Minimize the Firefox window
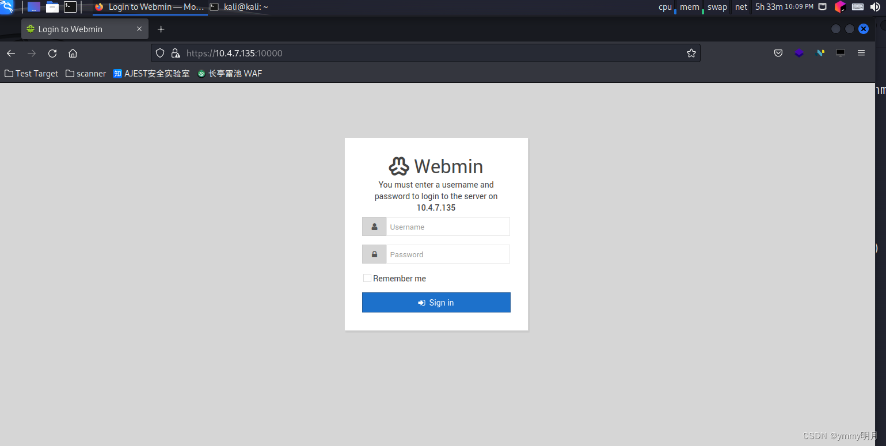The width and height of the screenshot is (886, 446). (836, 29)
